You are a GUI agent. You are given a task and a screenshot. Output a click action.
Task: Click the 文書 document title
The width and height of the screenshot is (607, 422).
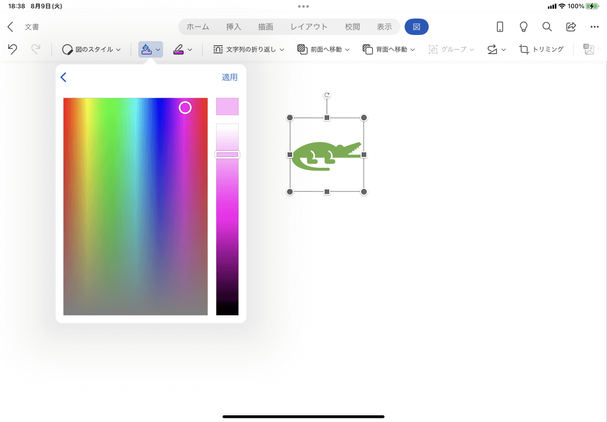(x=32, y=27)
